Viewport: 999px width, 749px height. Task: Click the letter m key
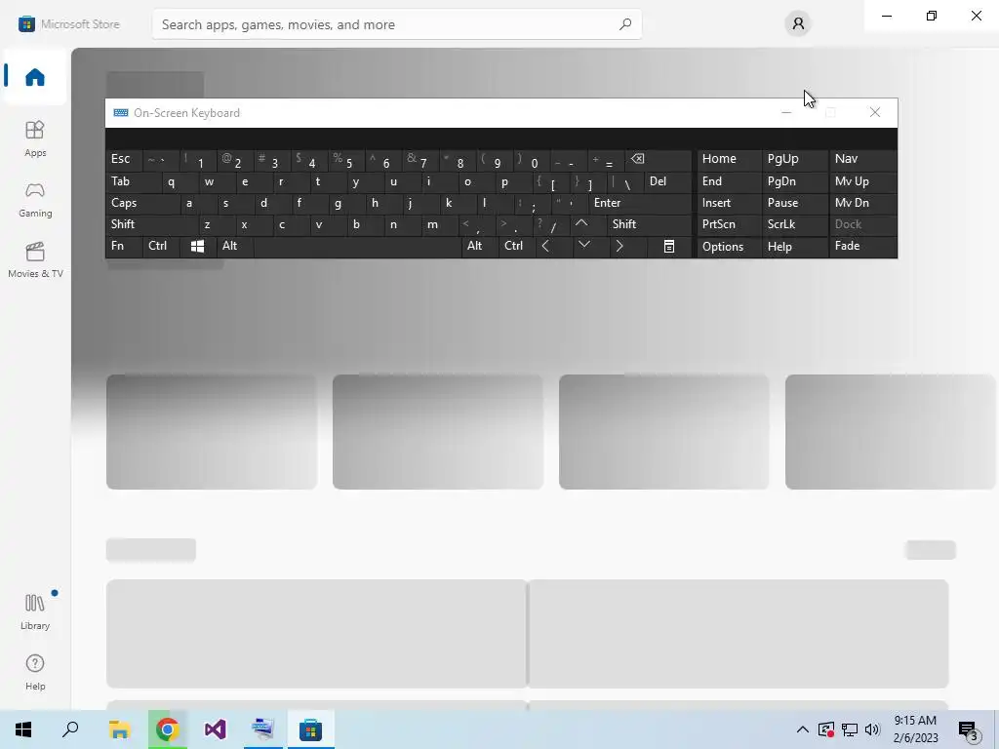(439, 224)
